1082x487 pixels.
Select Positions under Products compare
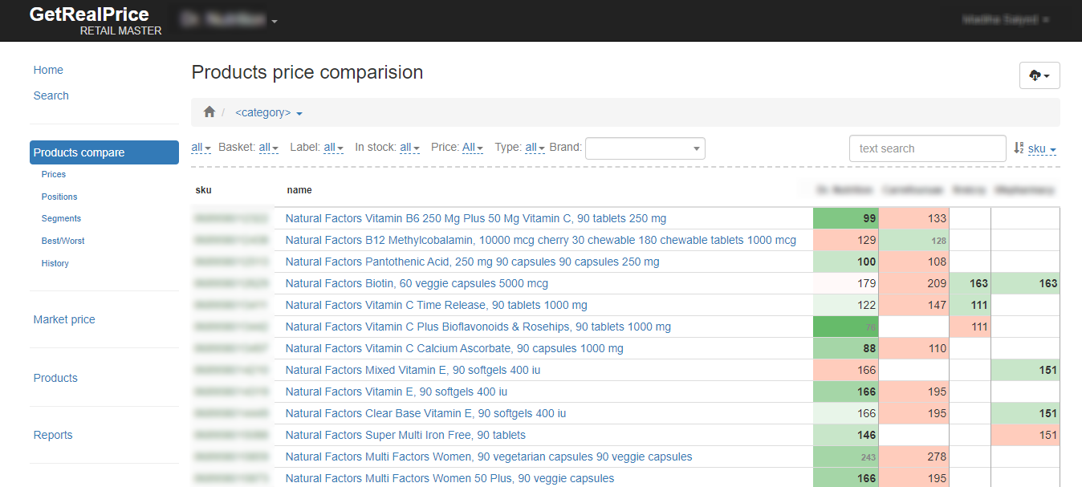pyautogui.click(x=59, y=197)
